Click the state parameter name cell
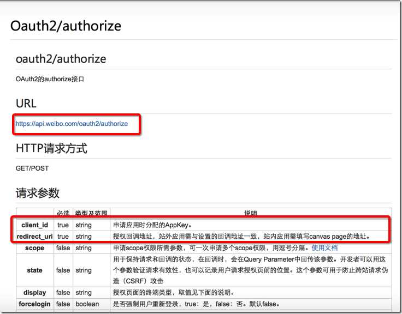The width and height of the screenshot is (402, 314). (35, 270)
